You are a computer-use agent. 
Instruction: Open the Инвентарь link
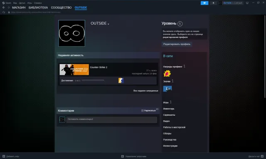click(x=169, y=109)
